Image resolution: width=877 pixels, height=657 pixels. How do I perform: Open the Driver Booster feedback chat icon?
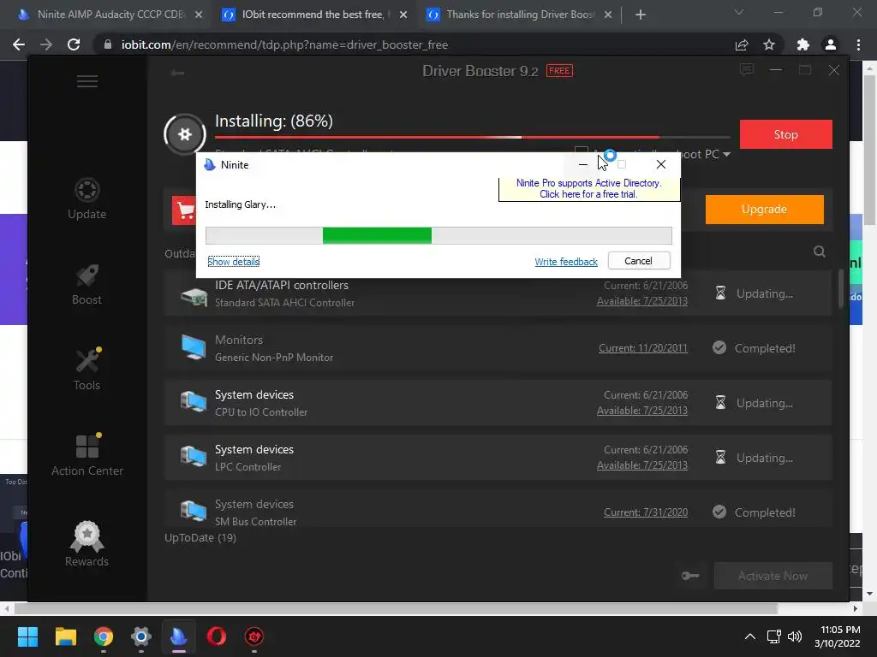coord(747,70)
